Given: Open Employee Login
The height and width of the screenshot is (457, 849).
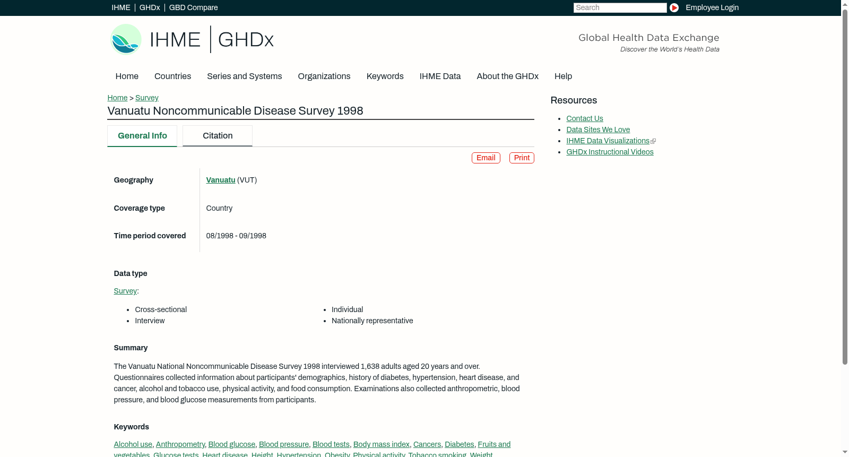Looking at the screenshot, I should [x=712, y=7].
